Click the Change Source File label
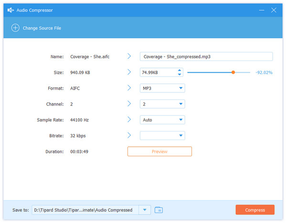The width and height of the screenshot is (286, 223). (x=42, y=28)
